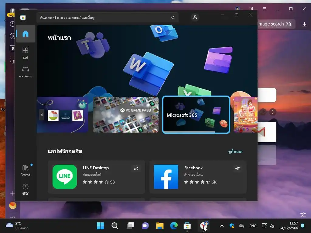Click ดูทั้งหมด (See all) link
Screen dimensions: 311x233
[x=235, y=152]
